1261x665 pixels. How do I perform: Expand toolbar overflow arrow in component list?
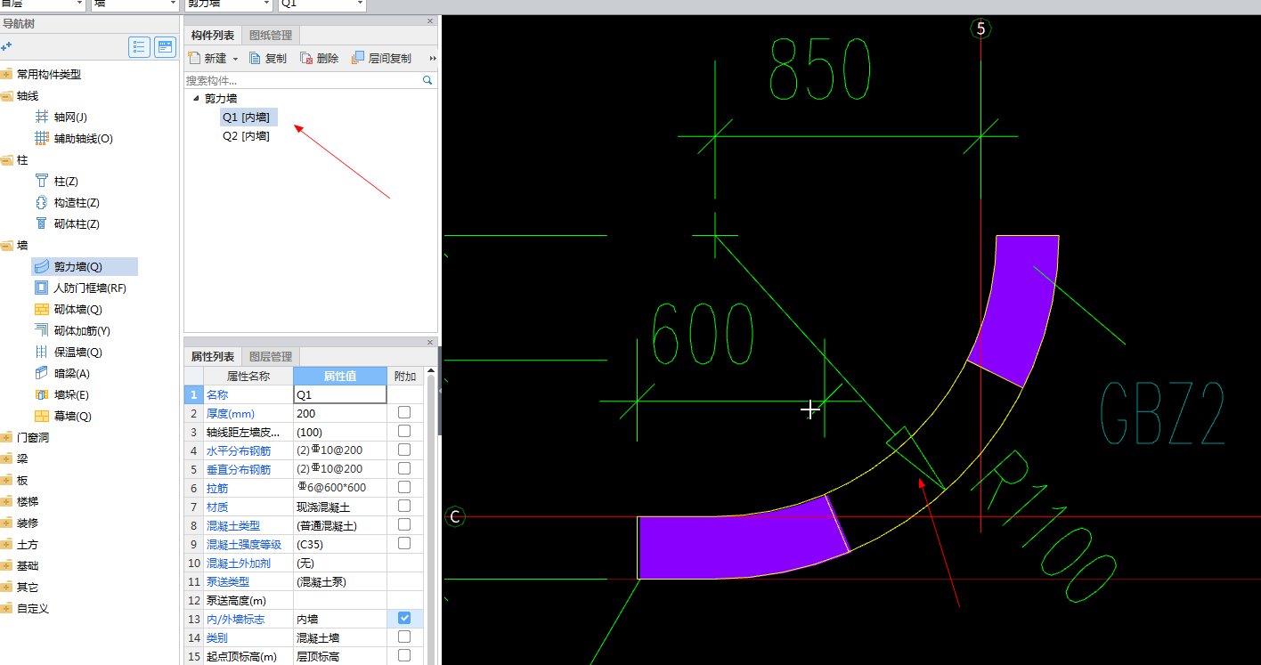point(433,58)
